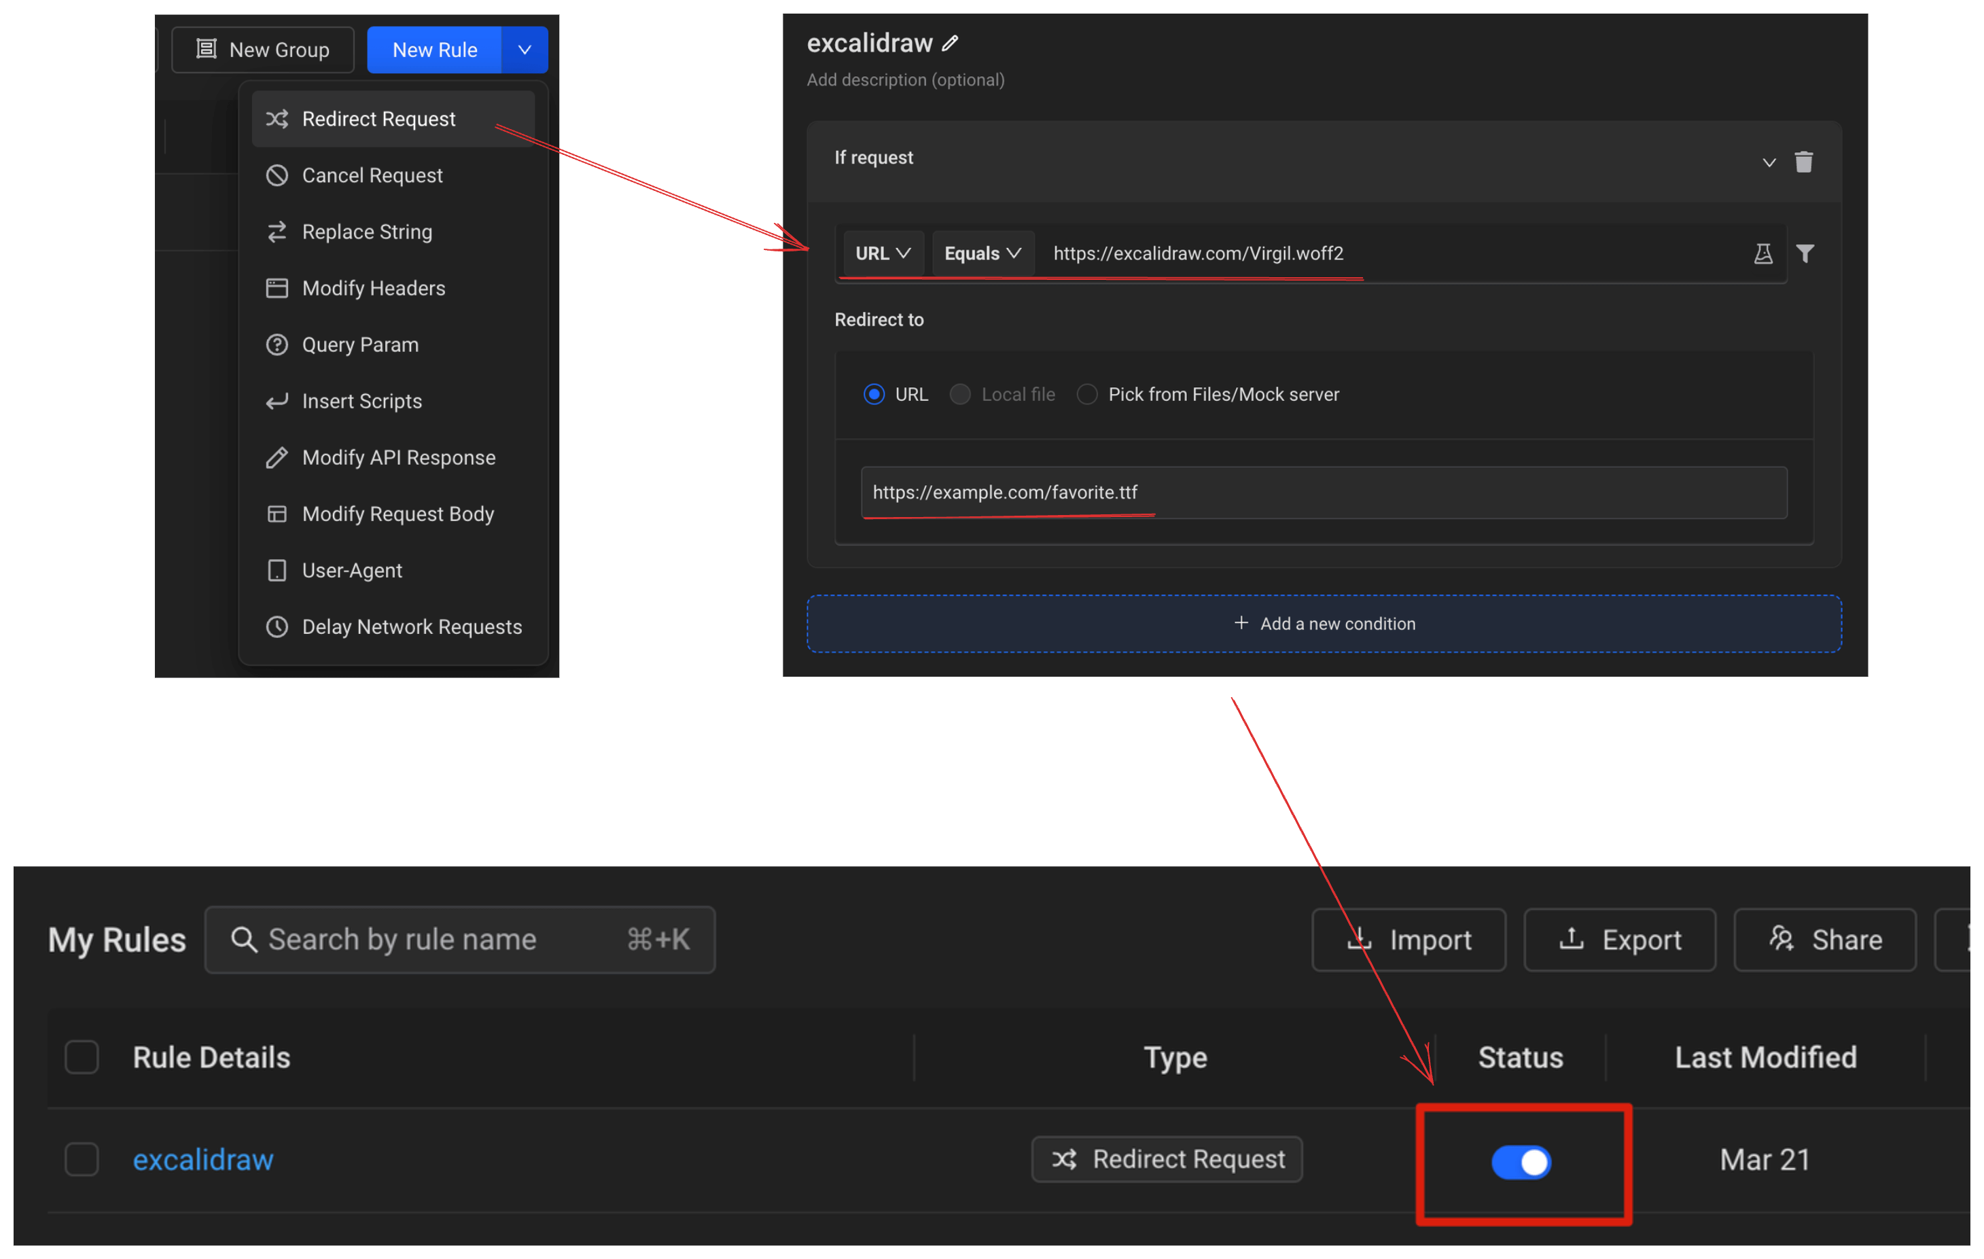Click the New Group button

coord(263,50)
